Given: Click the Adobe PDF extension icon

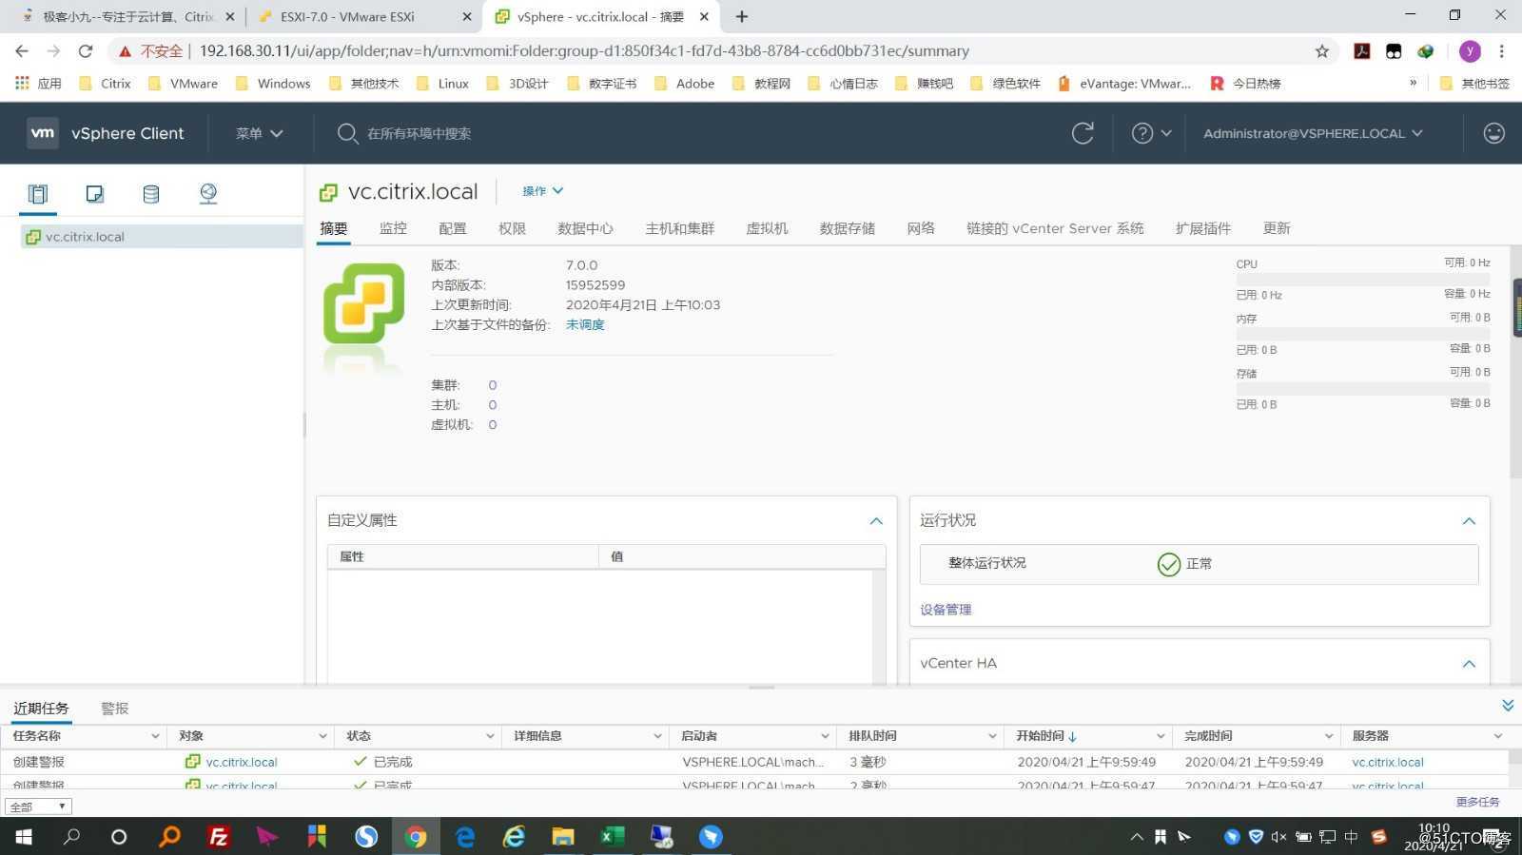Looking at the screenshot, I should [x=1362, y=51].
